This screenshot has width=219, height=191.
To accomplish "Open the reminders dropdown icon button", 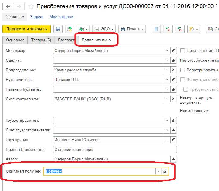I will 194,29.
